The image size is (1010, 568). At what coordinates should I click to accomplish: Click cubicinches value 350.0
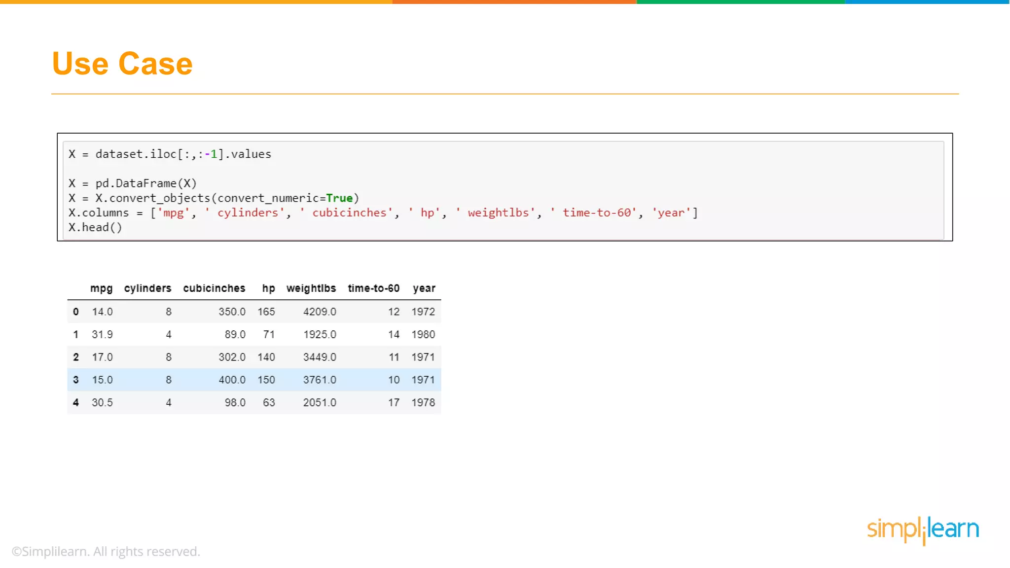click(232, 312)
